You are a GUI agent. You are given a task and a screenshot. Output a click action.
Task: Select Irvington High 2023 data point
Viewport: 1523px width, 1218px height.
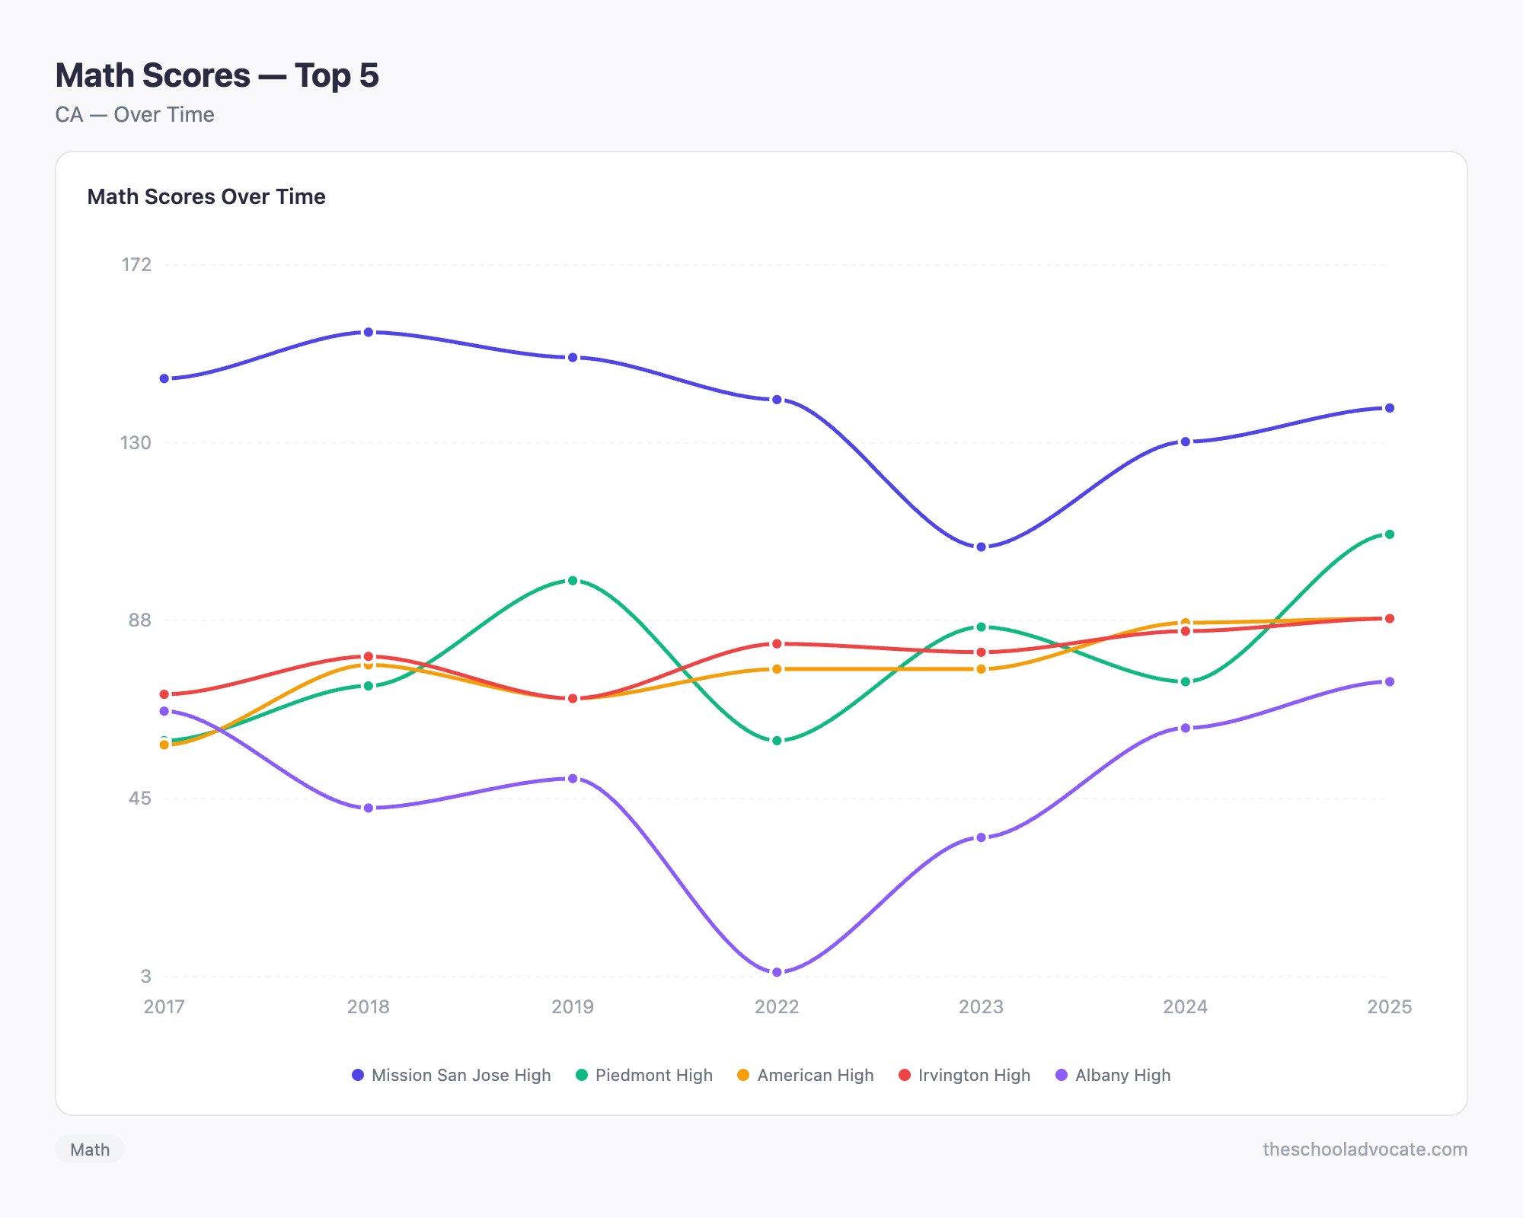pos(981,652)
